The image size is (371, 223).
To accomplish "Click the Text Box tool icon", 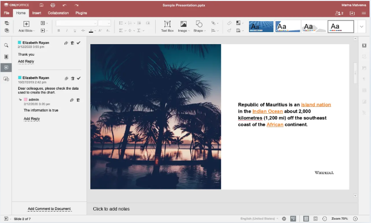I will pyautogui.click(x=167, y=24).
